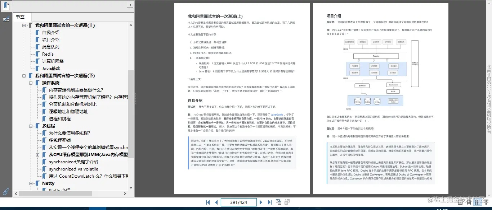The width and height of the screenshot is (492, 210).
Task: Select the synchronized vs volatile bookmark
Action: [74, 169]
